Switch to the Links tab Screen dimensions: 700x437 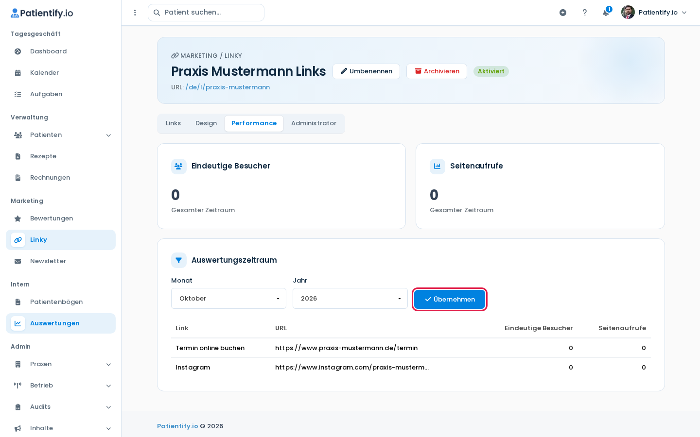173,123
